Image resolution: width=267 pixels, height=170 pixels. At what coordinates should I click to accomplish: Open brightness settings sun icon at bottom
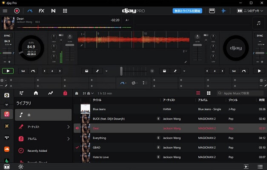pos(21,167)
